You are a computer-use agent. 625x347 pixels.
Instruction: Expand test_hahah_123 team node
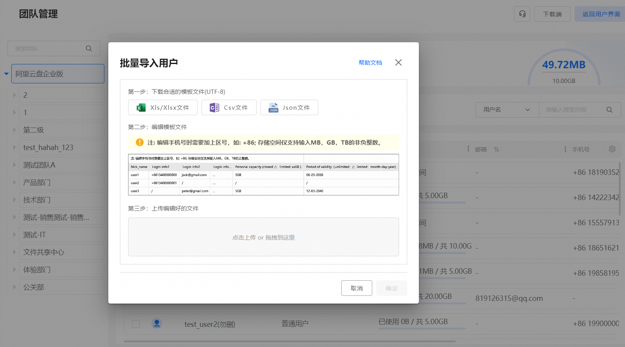pyautogui.click(x=14, y=147)
